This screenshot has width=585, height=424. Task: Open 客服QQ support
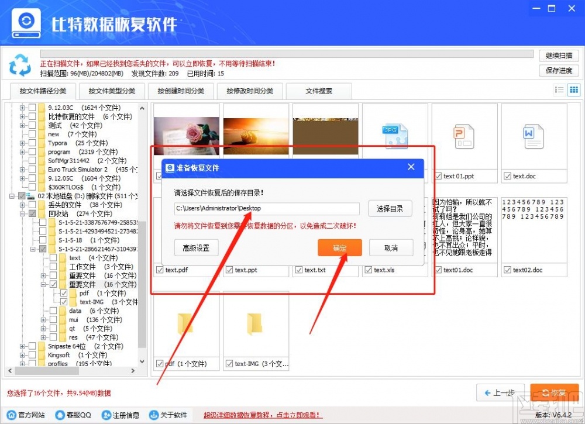[73, 415]
